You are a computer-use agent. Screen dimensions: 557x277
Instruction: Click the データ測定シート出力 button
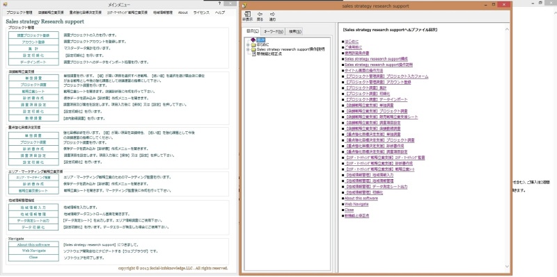pyautogui.click(x=33, y=221)
